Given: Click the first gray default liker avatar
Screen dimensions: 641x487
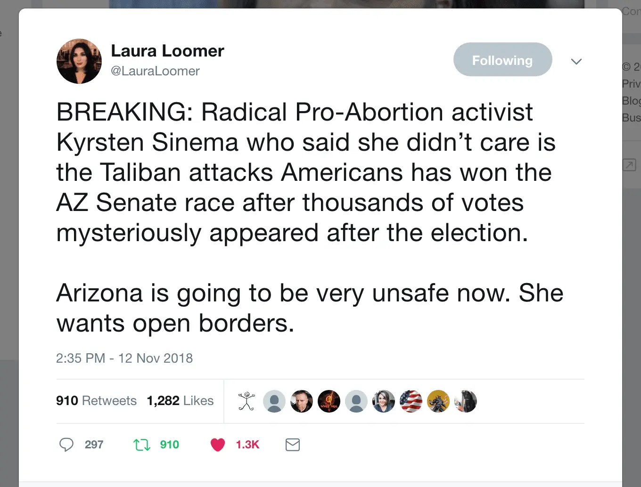Looking at the screenshot, I should tap(274, 401).
